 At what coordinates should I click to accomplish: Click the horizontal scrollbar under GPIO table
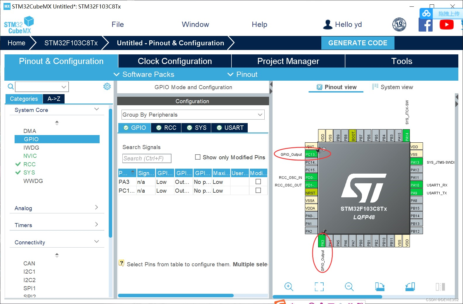pyautogui.click(x=176, y=296)
